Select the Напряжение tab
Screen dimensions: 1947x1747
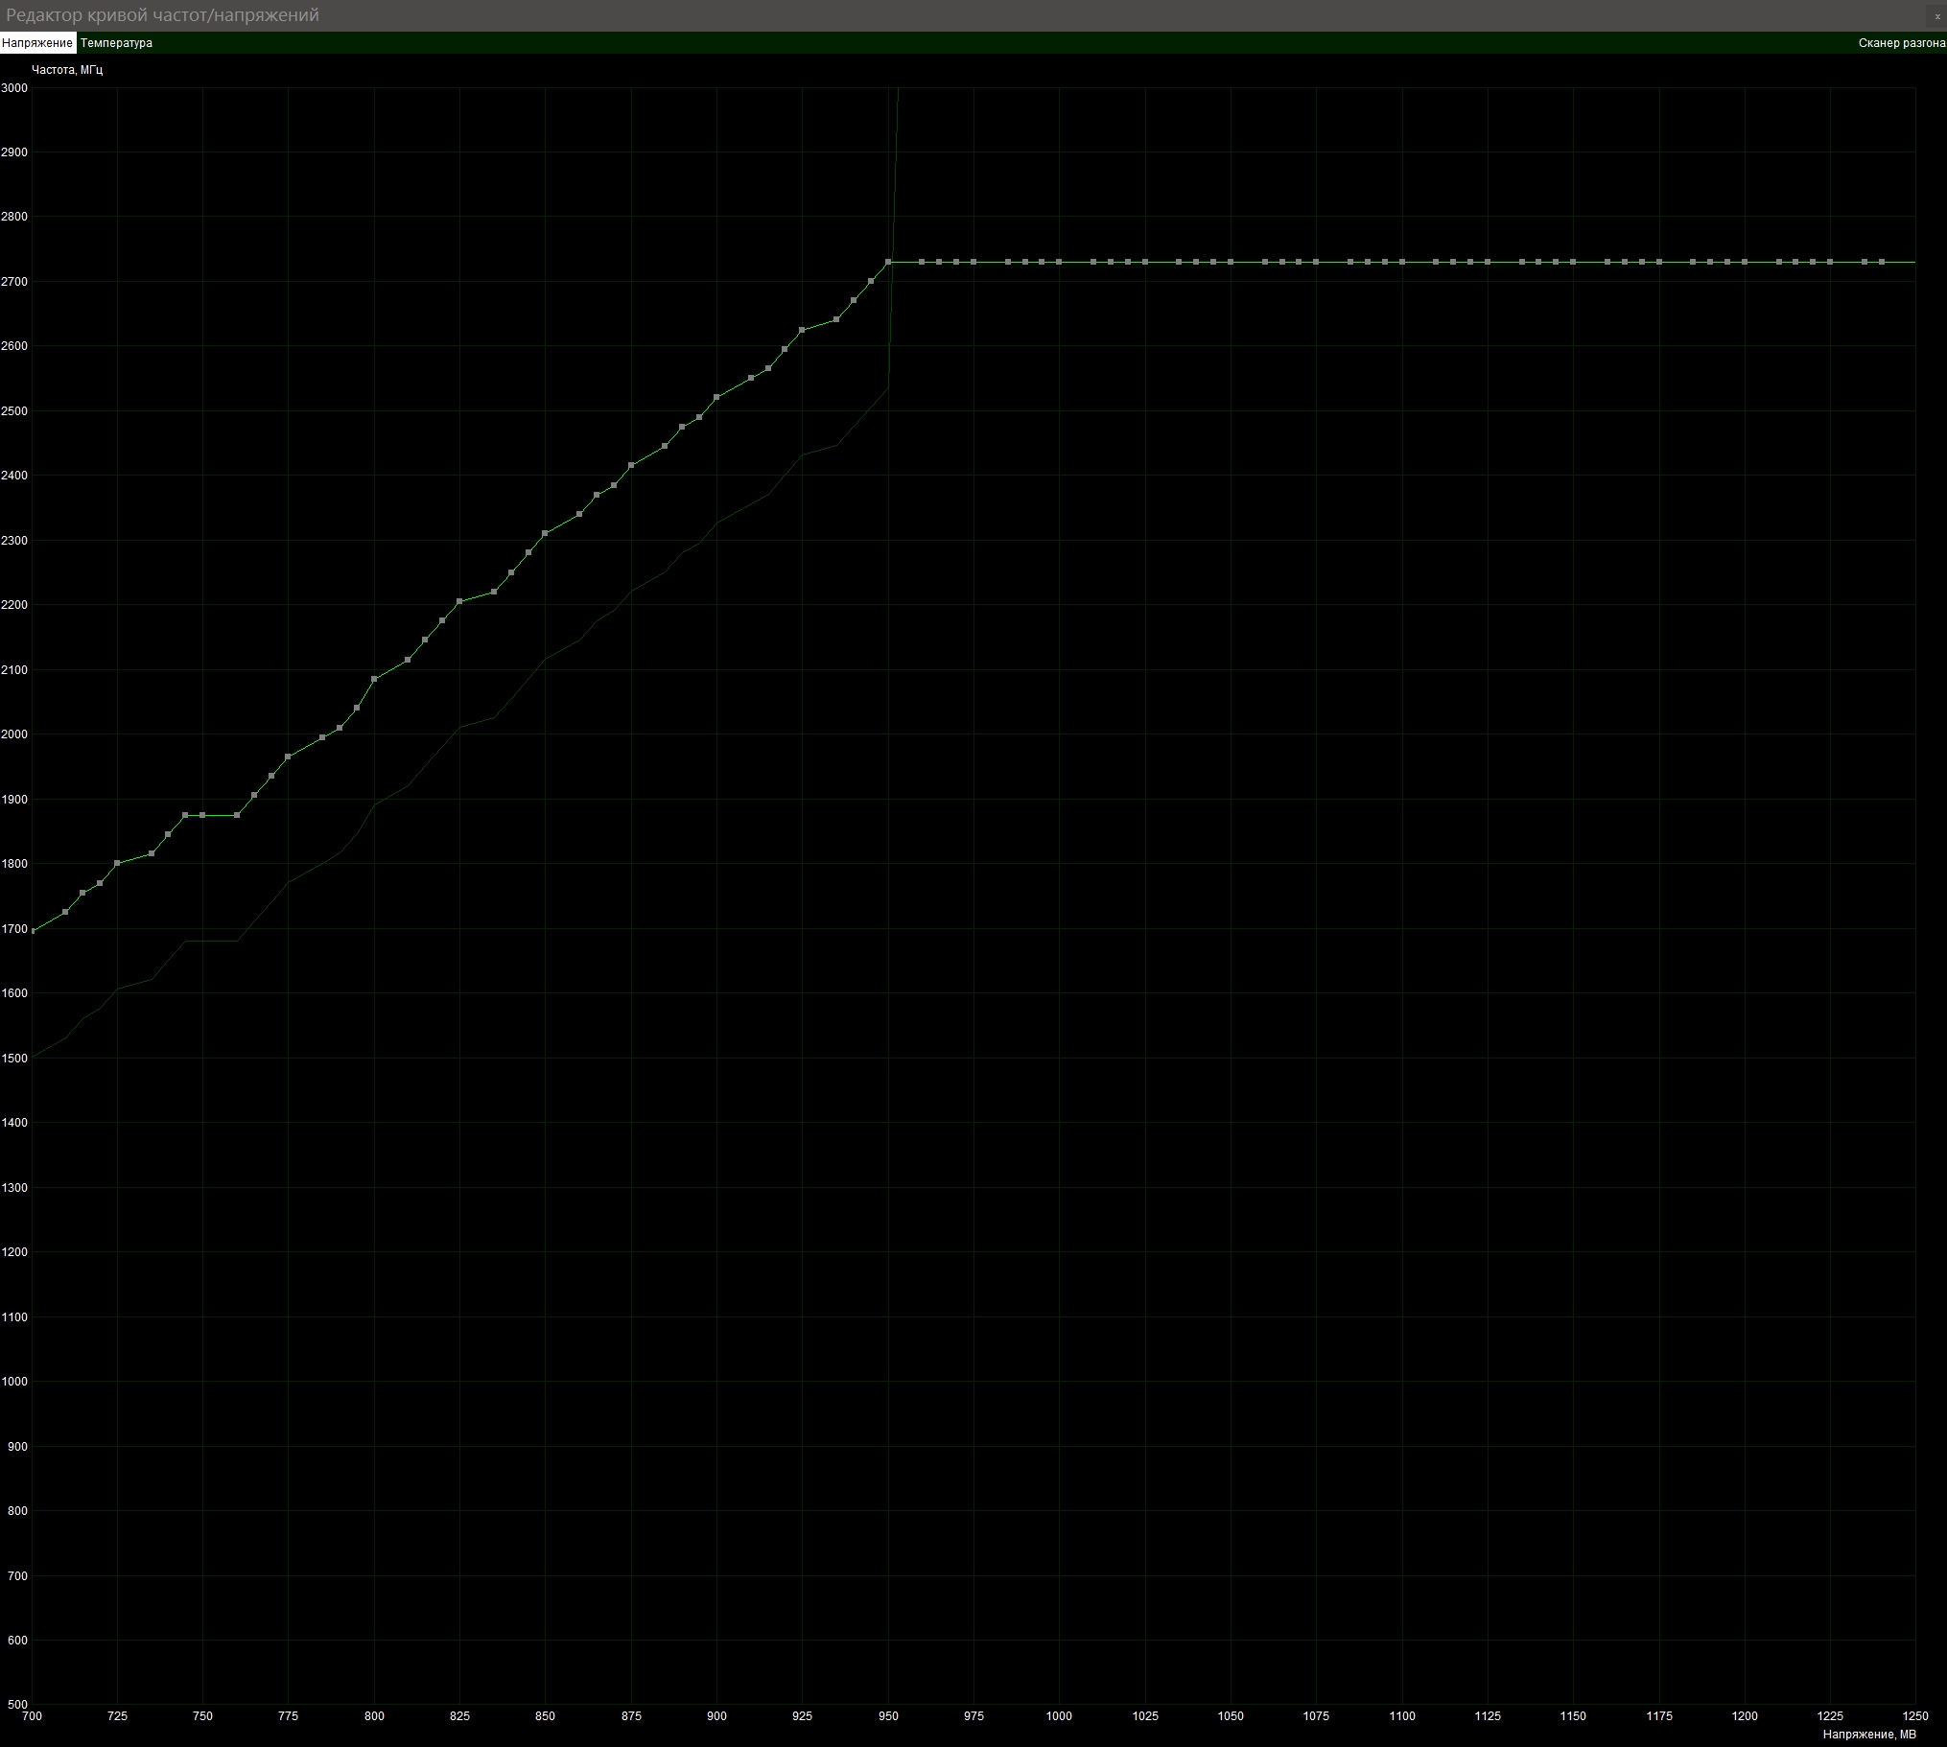(x=37, y=43)
